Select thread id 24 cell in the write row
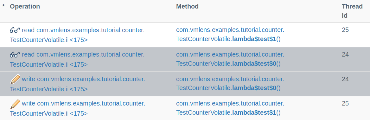The width and height of the screenshot is (370, 121). (x=345, y=79)
